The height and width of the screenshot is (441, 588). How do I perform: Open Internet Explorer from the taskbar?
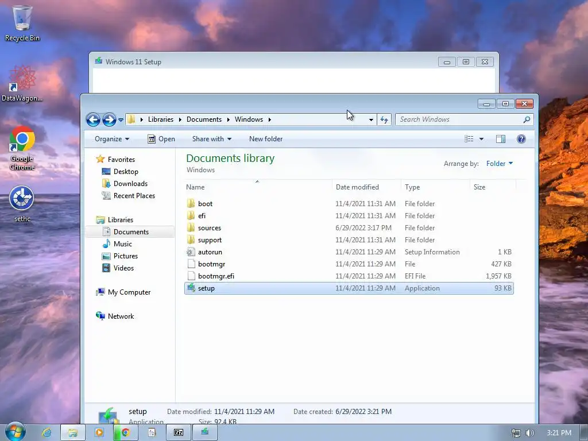click(47, 432)
